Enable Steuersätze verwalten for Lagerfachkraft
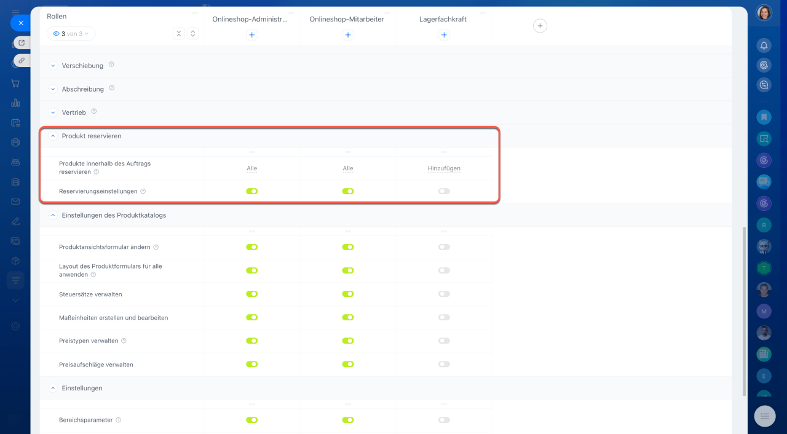787x434 pixels. click(x=444, y=294)
